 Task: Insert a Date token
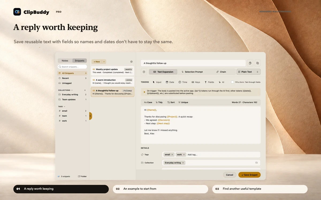(170, 82)
